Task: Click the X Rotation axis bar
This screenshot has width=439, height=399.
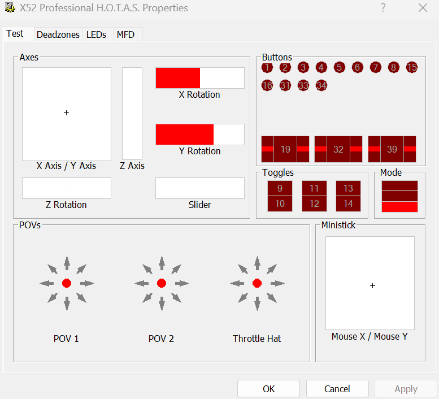Action: tap(200, 78)
